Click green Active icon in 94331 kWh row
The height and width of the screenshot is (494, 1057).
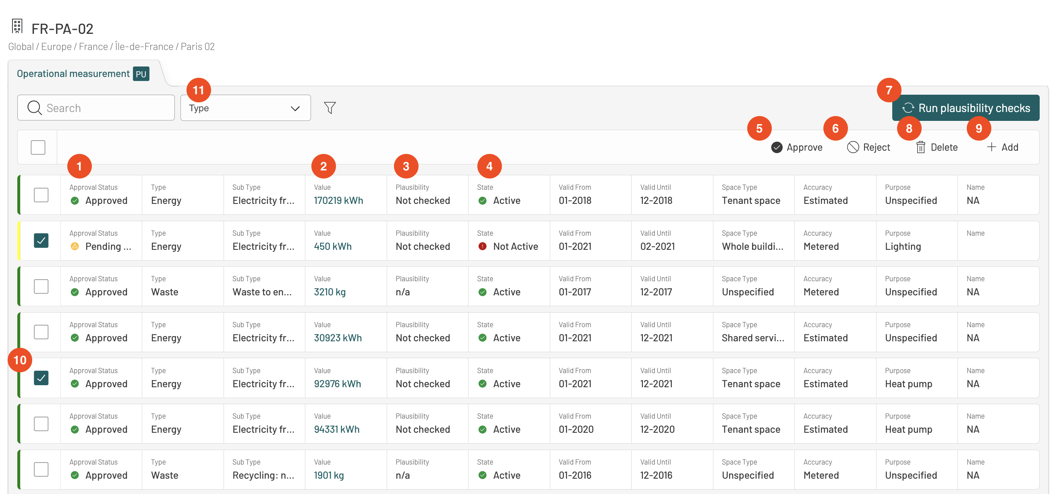(x=483, y=429)
